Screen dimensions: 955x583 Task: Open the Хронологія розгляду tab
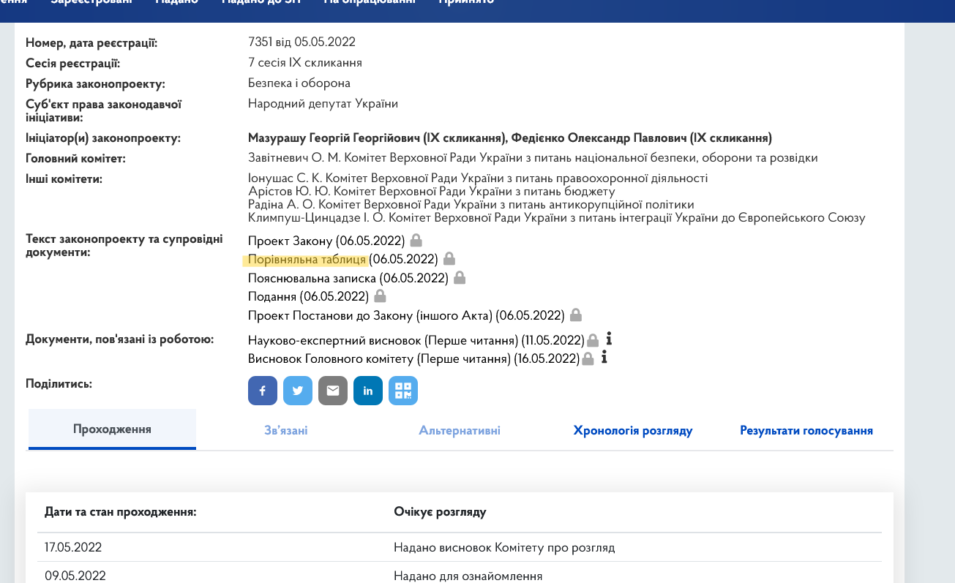(633, 430)
